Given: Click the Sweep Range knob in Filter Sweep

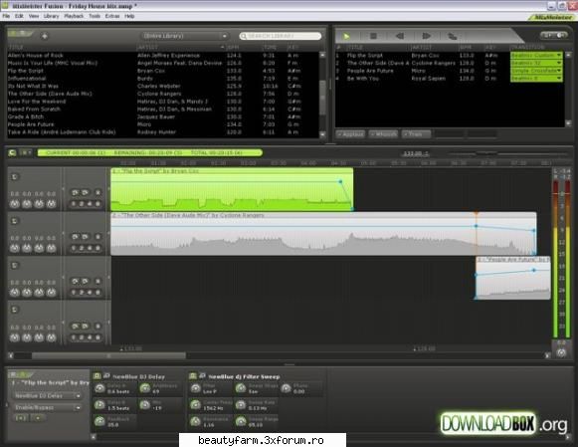Looking at the screenshot, I should [241, 421].
